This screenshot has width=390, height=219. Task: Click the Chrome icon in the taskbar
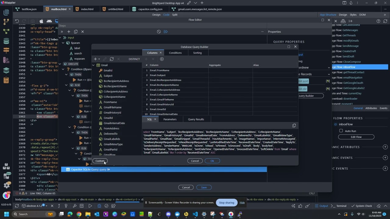tap(79, 214)
